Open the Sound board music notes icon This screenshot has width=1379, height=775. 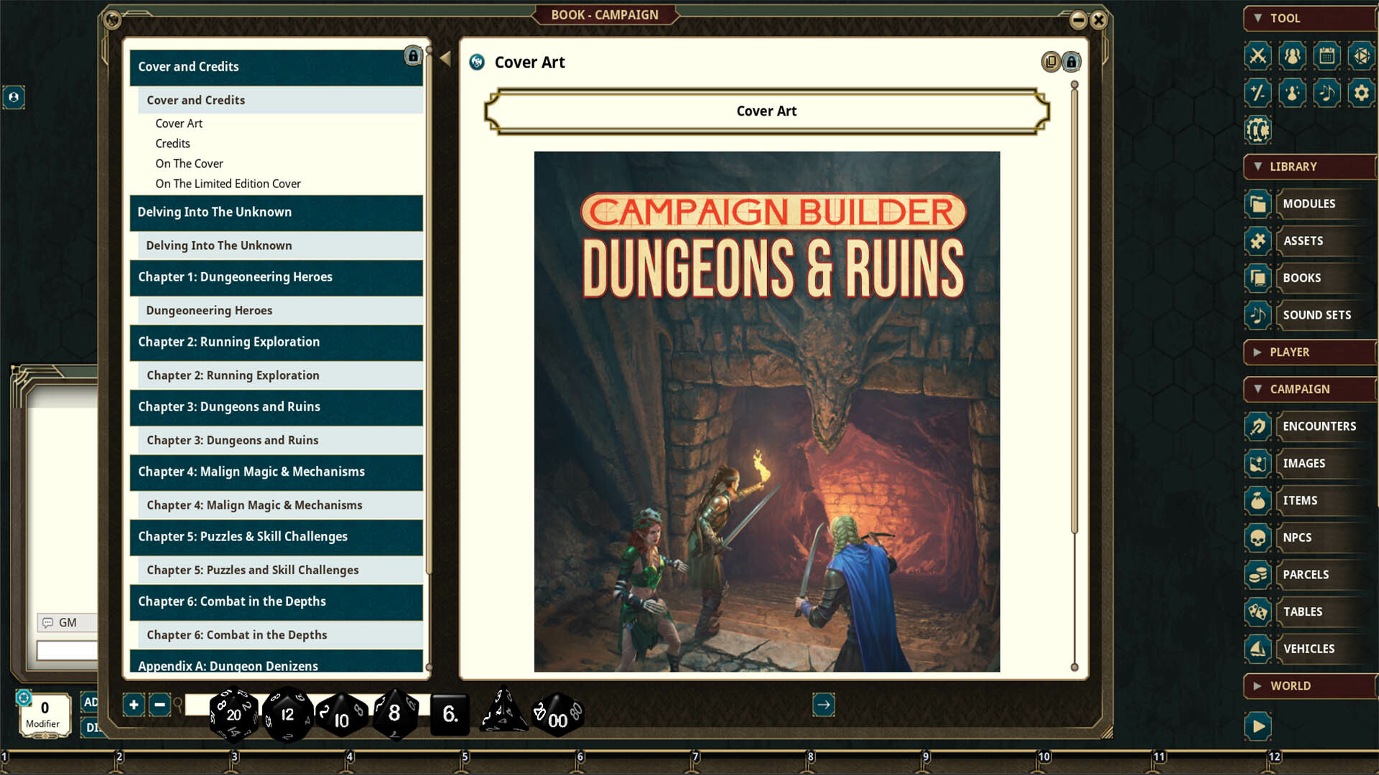(x=1327, y=93)
